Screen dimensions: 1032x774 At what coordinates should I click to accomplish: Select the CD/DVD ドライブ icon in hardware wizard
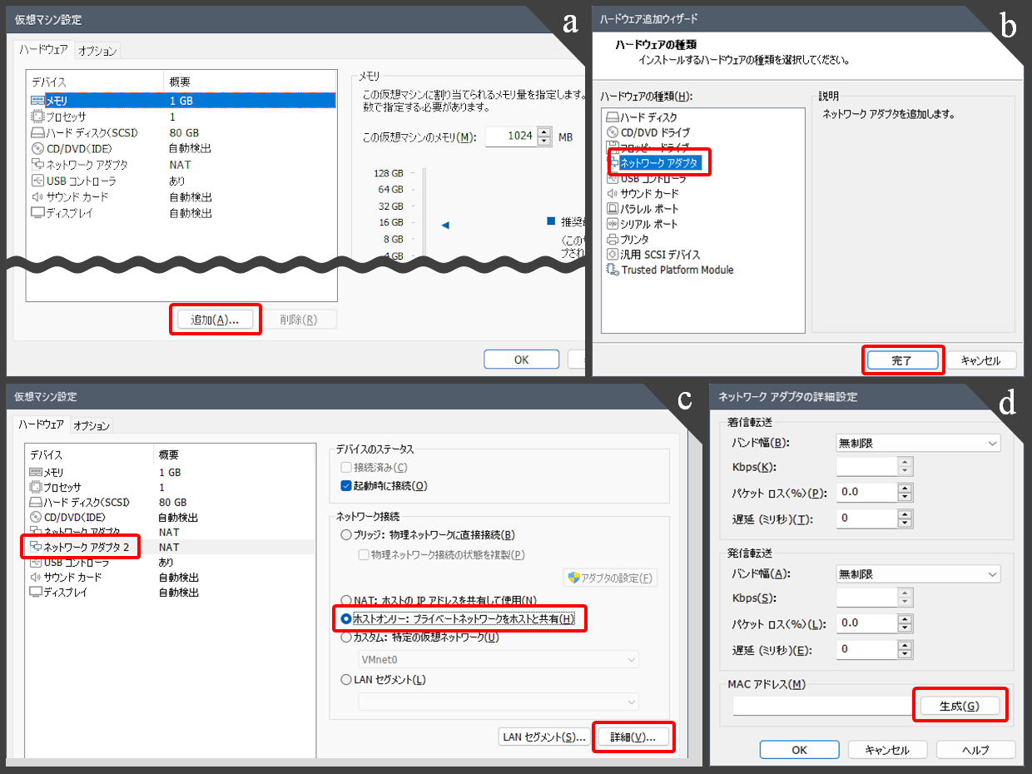point(613,132)
